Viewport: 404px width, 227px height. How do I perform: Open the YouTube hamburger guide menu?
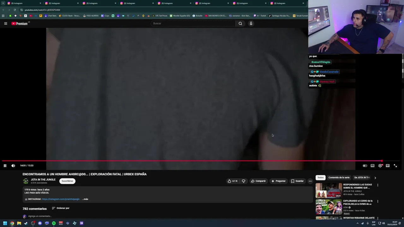click(x=5, y=23)
